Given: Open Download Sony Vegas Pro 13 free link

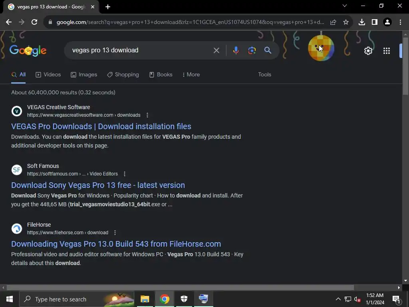Looking at the screenshot, I should point(98,185).
